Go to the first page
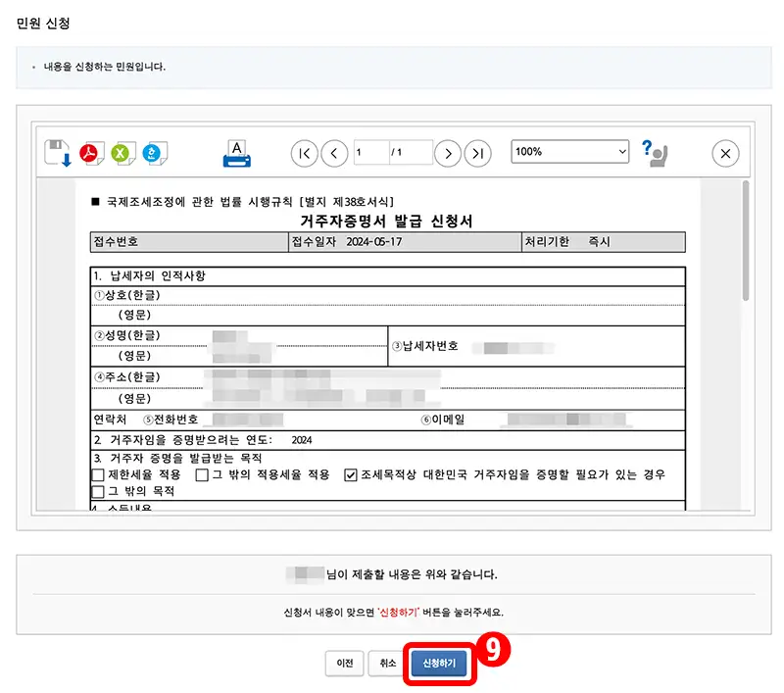The width and height of the screenshot is (784, 693). pyautogui.click(x=304, y=153)
